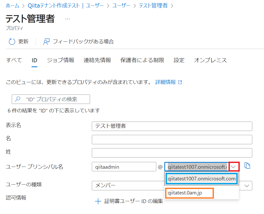The height and width of the screenshot is (214, 264).
Task: Open the 保護者による制限 tab
Action: tap(142, 60)
